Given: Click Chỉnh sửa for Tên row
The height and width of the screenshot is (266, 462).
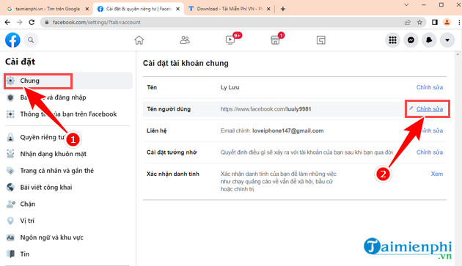Looking at the screenshot, I should tap(429, 87).
